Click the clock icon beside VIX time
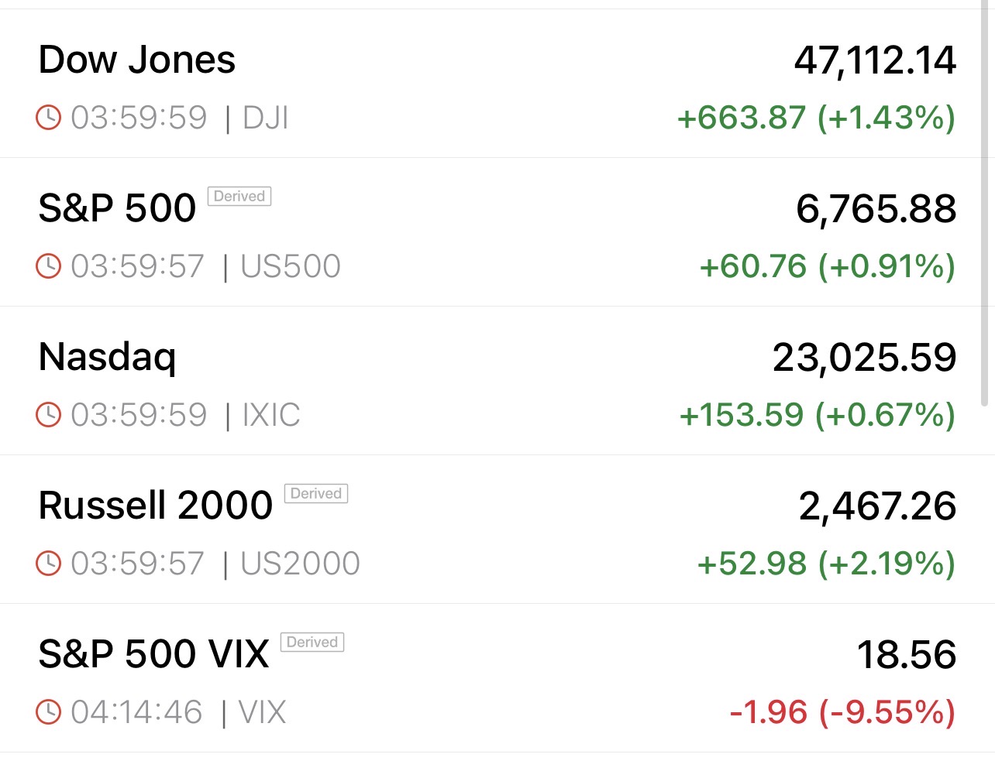995x761 pixels. [48, 712]
